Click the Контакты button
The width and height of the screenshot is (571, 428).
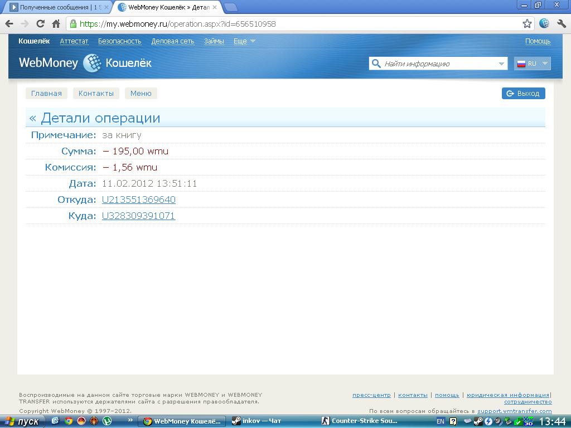click(x=96, y=94)
